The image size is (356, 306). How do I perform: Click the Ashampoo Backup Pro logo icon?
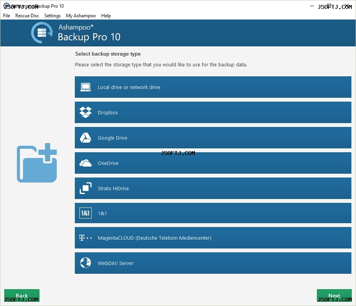42,33
